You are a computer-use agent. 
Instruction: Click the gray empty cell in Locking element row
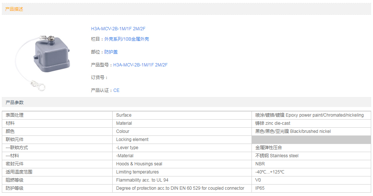[311, 140]
